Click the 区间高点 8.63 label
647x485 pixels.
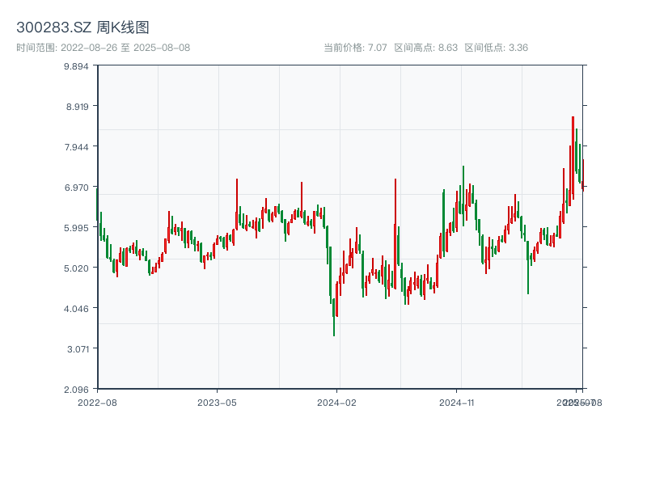(425, 48)
